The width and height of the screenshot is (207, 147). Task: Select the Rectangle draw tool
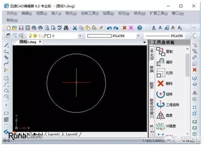pyautogui.click(x=6, y=113)
